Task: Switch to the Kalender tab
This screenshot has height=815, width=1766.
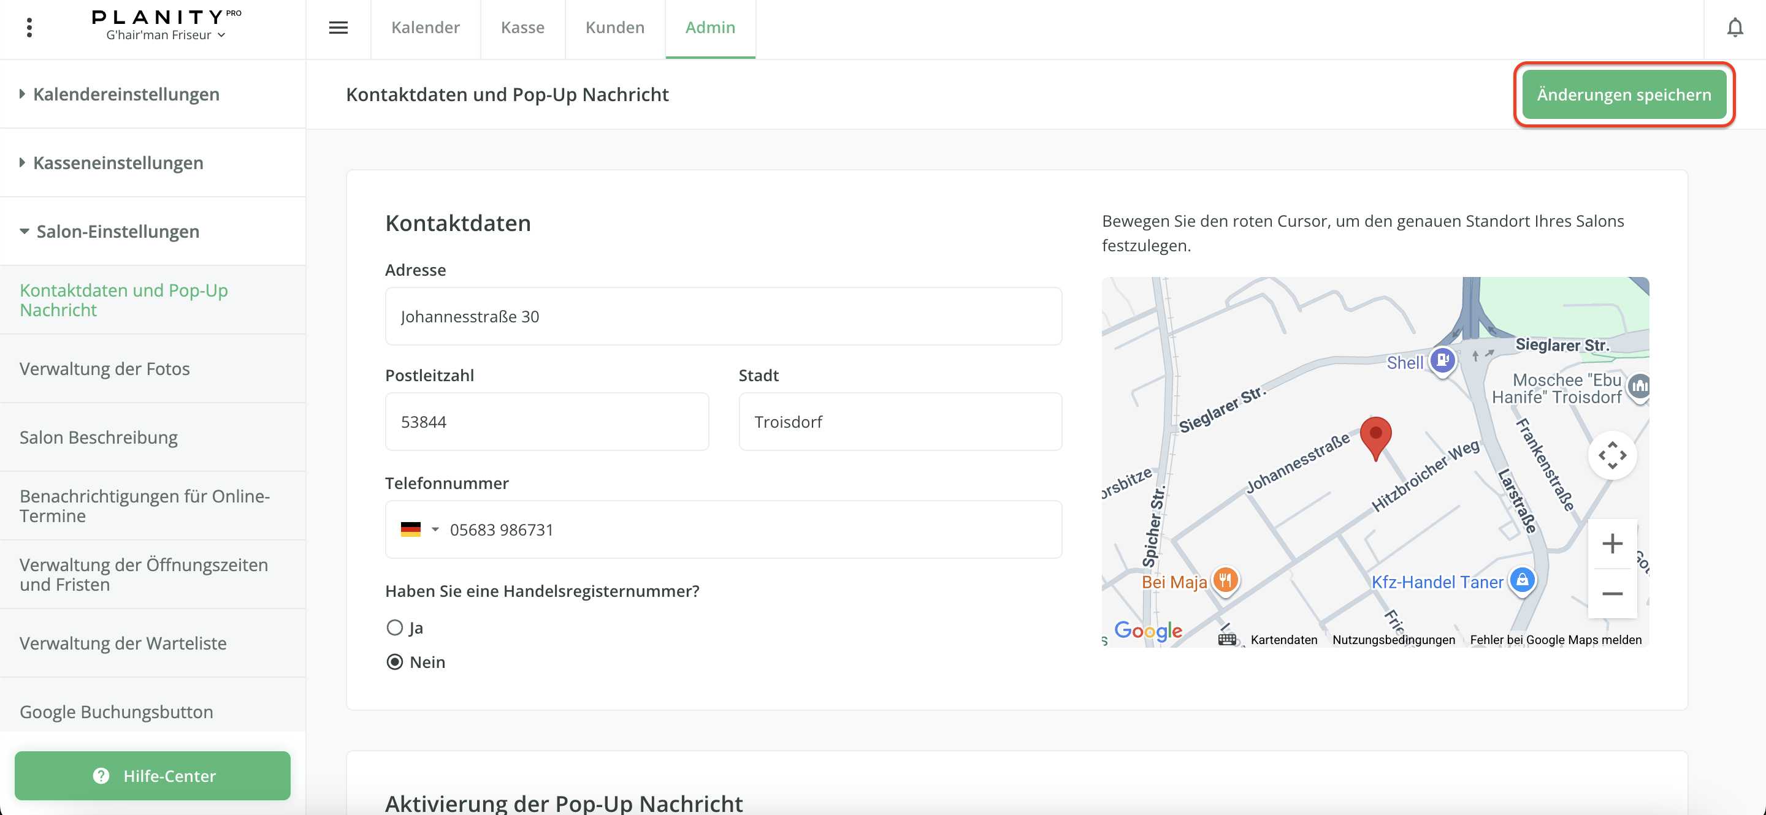Action: click(x=425, y=28)
